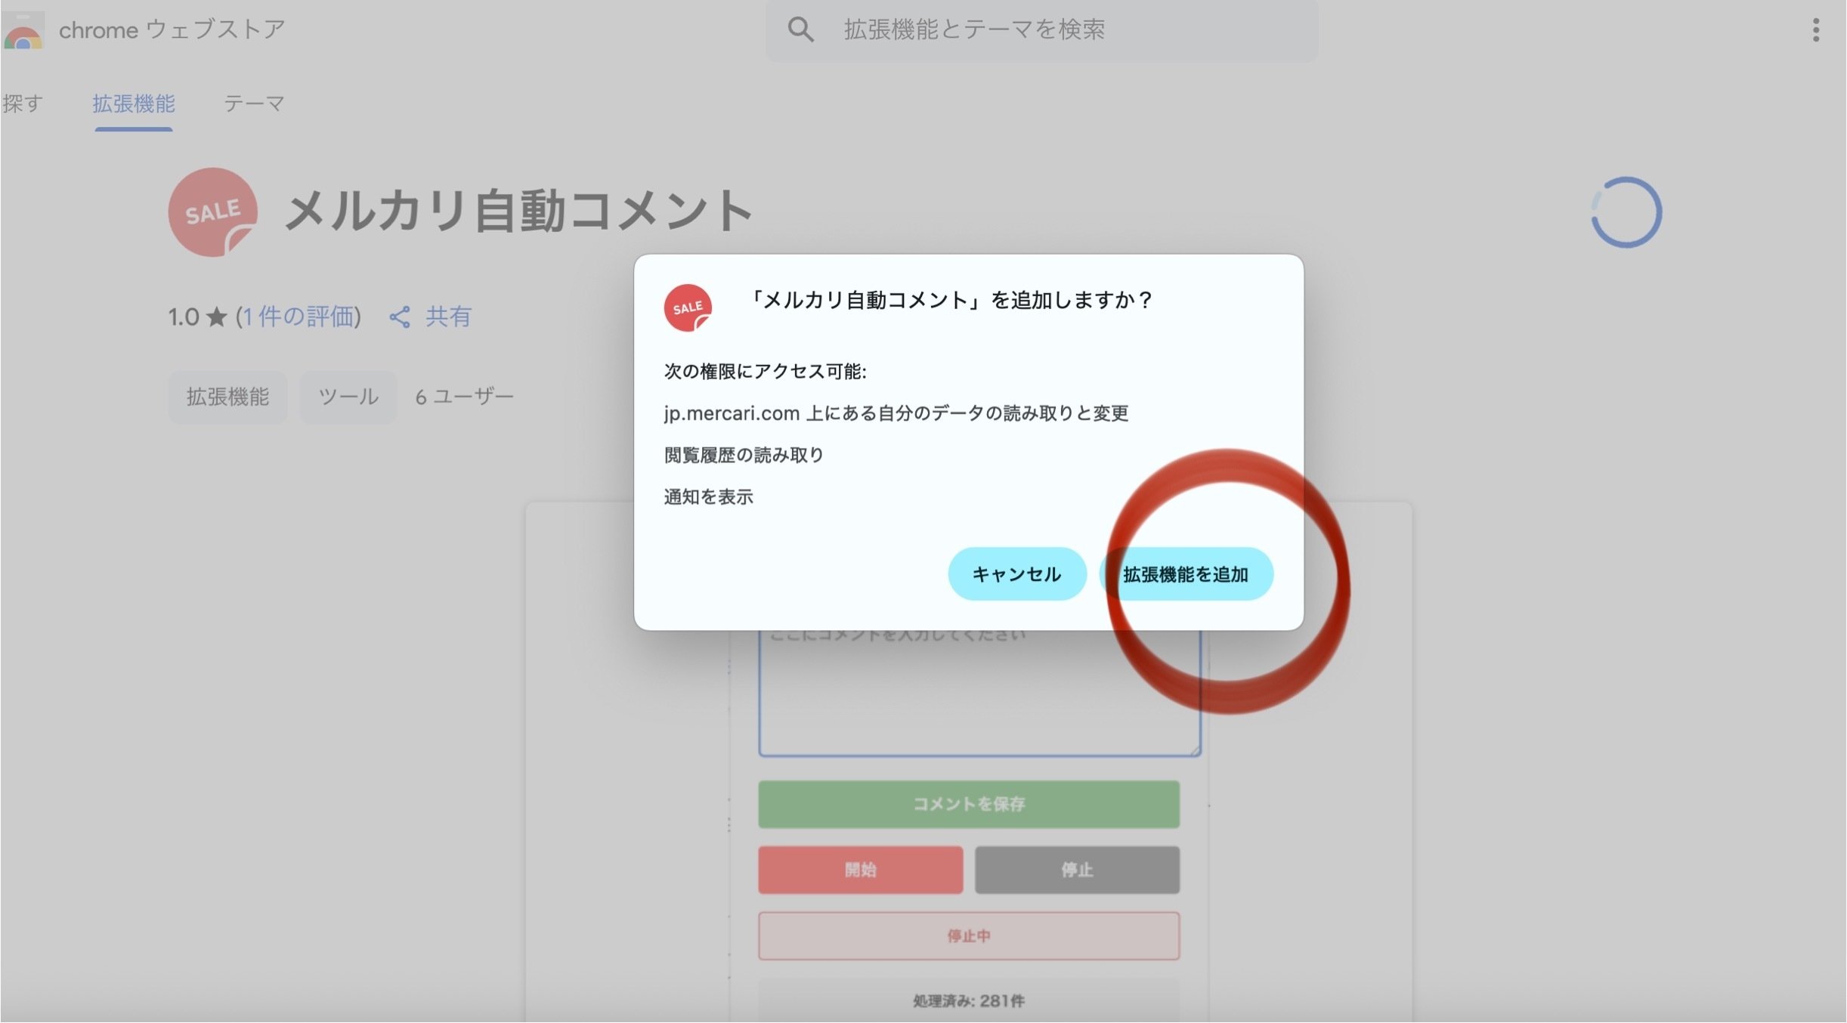Switch to the テーマ tab
The height and width of the screenshot is (1023, 1847).
tap(255, 104)
